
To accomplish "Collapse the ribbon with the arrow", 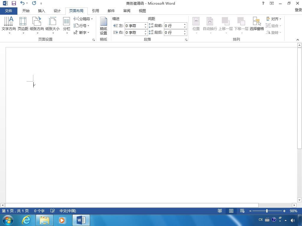I will coord(298,40).
